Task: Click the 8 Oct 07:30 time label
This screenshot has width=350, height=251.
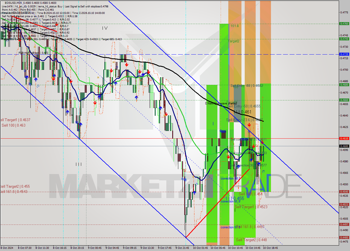Action: (25, 248)
